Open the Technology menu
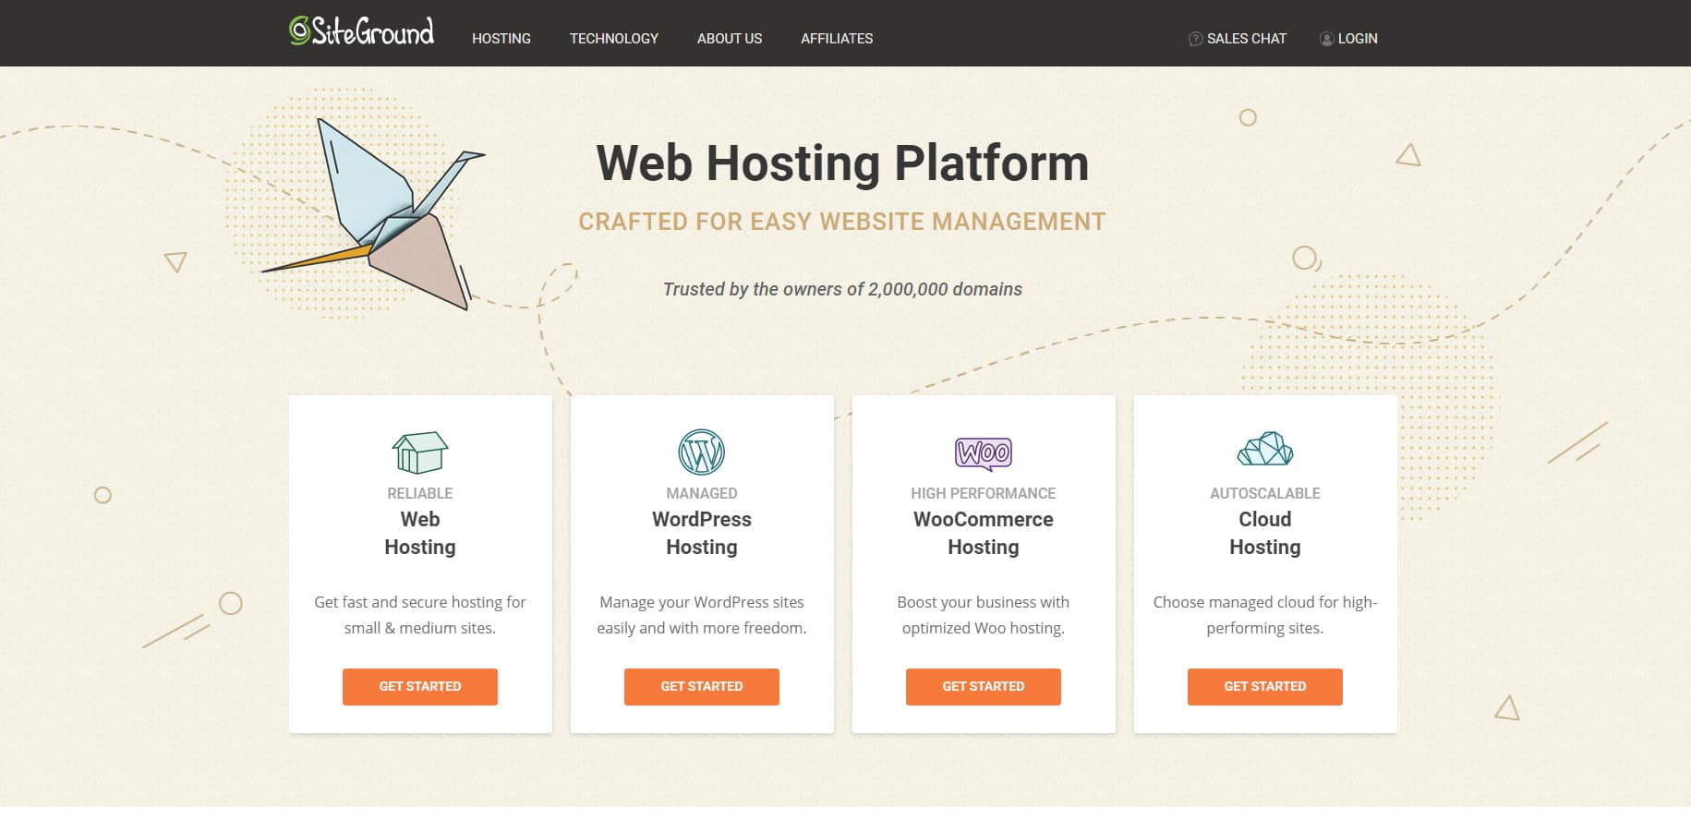Screen dimensions: 1691x832 [614, 39]
